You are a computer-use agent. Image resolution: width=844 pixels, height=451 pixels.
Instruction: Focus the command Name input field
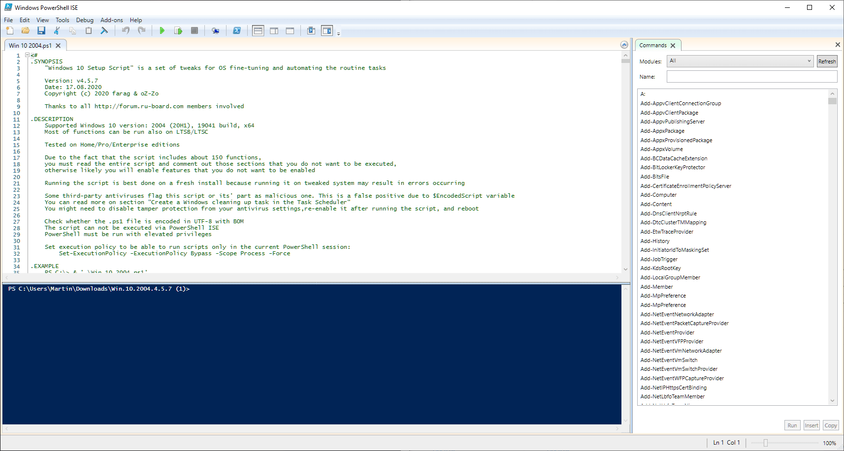(x=752, y=77)
